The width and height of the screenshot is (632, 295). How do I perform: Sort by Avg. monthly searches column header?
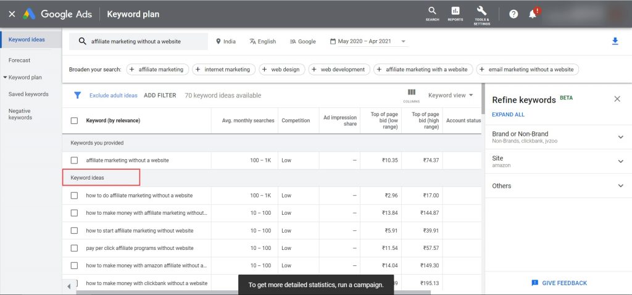[x=248, y=120]
